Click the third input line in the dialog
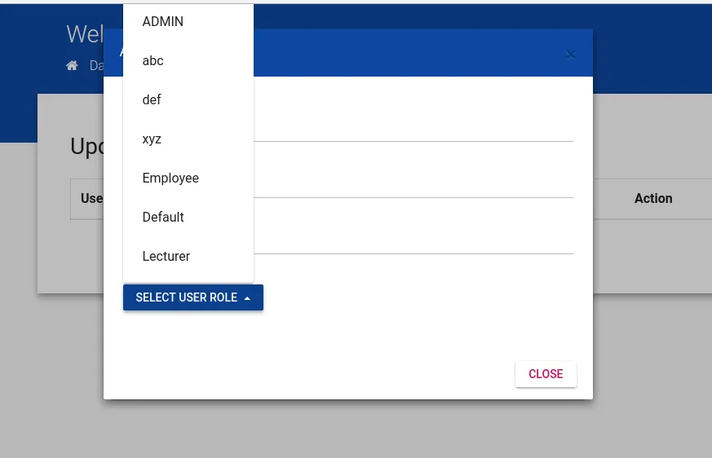 (413, 242)
